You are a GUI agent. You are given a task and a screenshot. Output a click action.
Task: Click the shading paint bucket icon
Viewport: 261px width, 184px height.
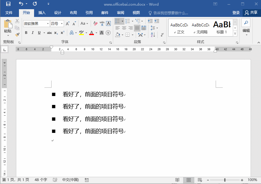(118, 35)
